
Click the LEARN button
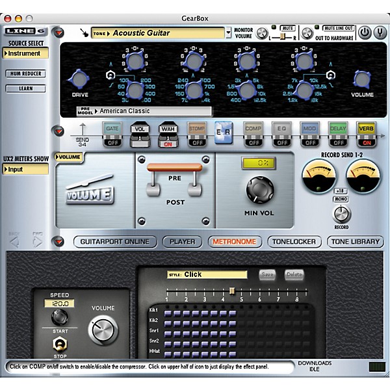(x=26, y=88)
